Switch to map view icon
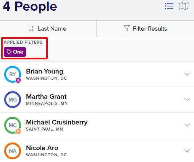 [184, 6]
